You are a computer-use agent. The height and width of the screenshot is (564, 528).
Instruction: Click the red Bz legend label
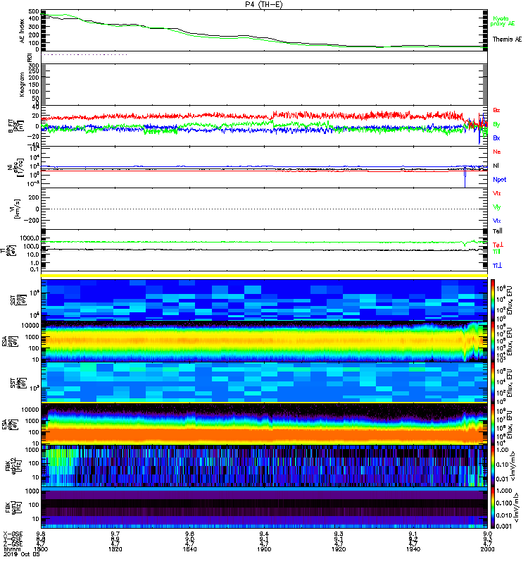tap(496, 110)
